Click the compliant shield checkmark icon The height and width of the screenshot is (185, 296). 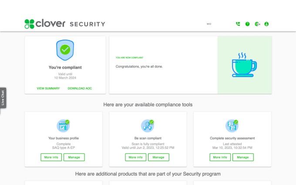click(65, 50)
